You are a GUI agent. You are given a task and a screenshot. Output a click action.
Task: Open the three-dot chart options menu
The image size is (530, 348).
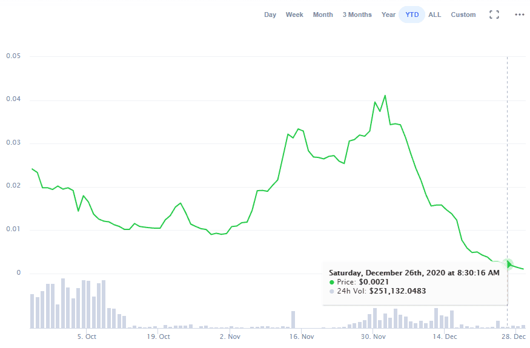click(x=519, y=15)
